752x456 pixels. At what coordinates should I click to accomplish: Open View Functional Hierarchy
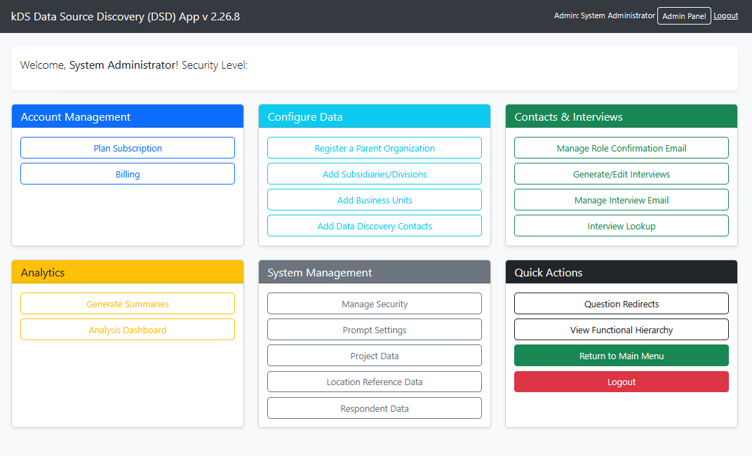(621, 330)
